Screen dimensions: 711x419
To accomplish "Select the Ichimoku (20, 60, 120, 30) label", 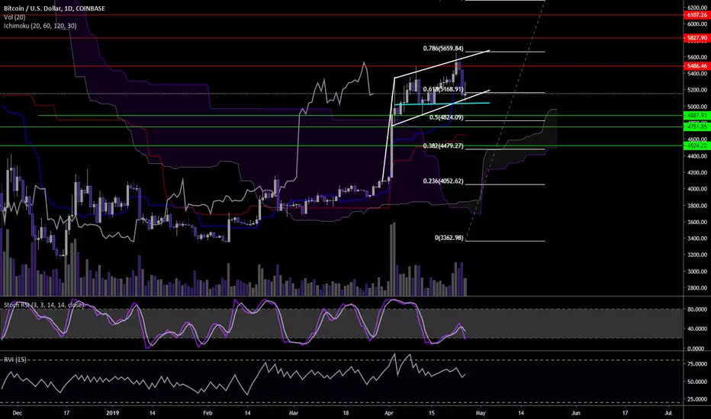I will point(40,26).
